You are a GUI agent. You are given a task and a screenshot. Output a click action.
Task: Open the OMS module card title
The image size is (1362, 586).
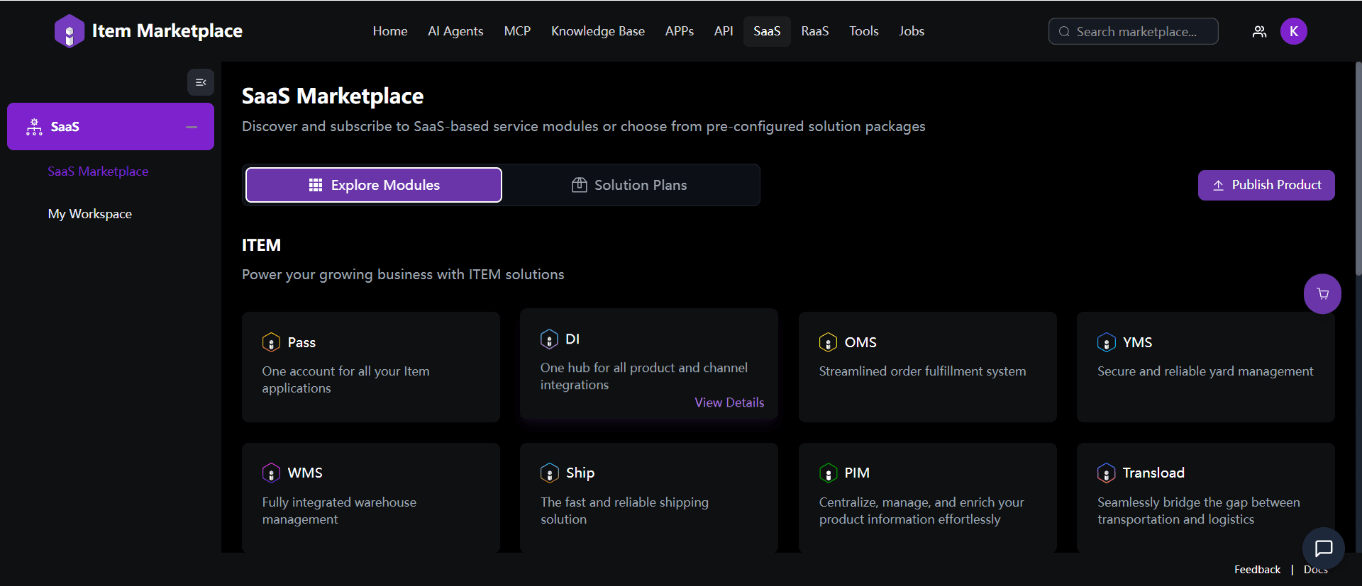point(860,342)
